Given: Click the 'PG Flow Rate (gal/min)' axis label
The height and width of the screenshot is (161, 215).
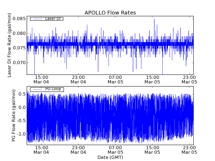Looking at the screenshot, I should pos(13,115).
